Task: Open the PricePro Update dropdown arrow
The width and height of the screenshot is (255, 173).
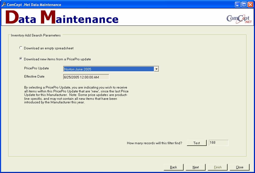Action: pyautogui.click(x=156, y=69)
